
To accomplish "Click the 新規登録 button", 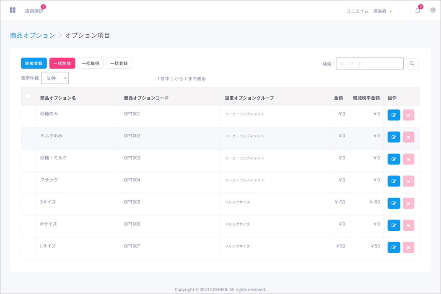I will 34,63.
